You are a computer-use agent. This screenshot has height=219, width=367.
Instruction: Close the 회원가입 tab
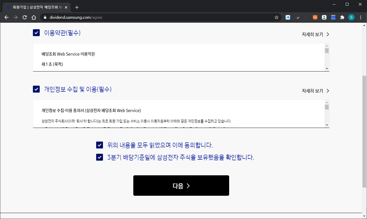[x=66, y=7]
